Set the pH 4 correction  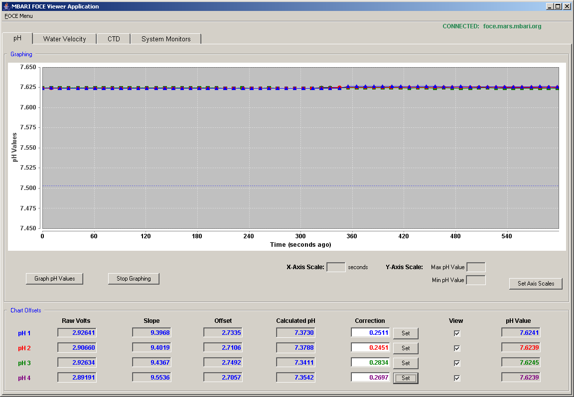click(406, 378)
